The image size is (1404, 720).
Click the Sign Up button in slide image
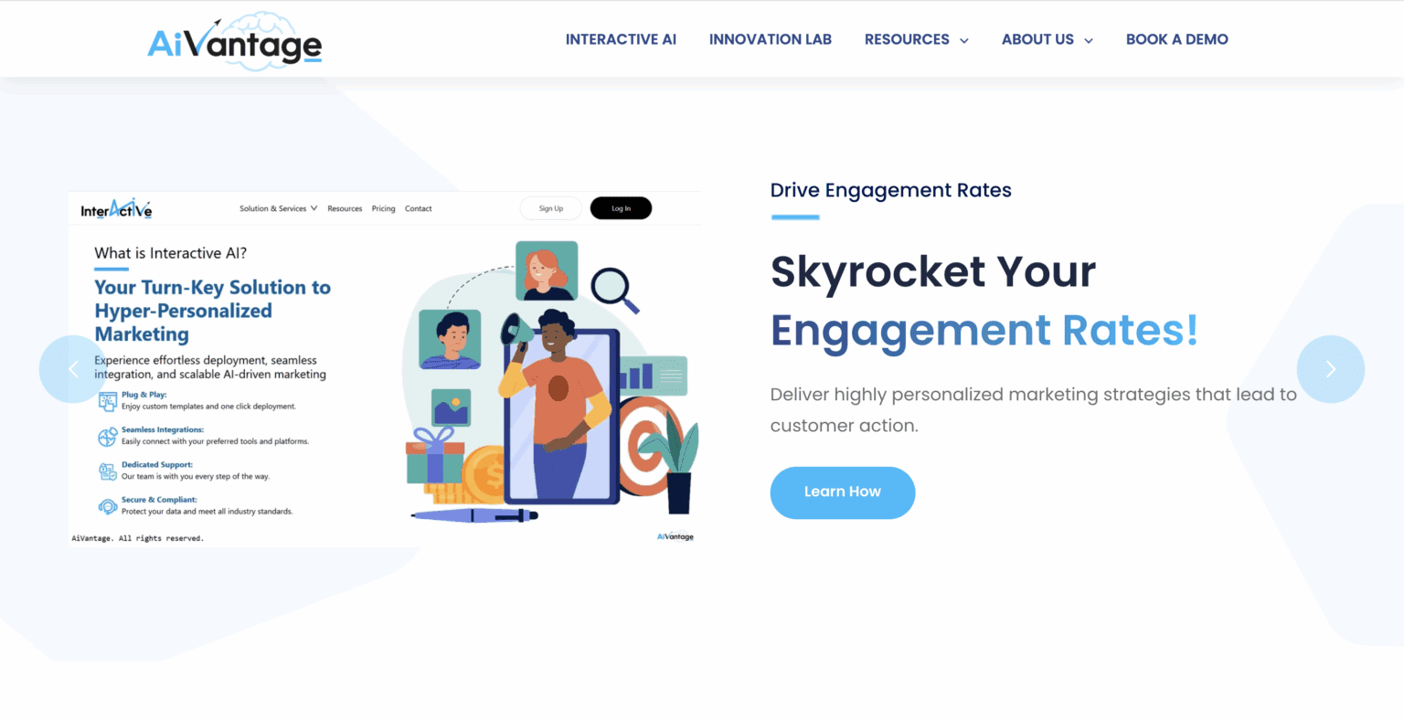551,208
